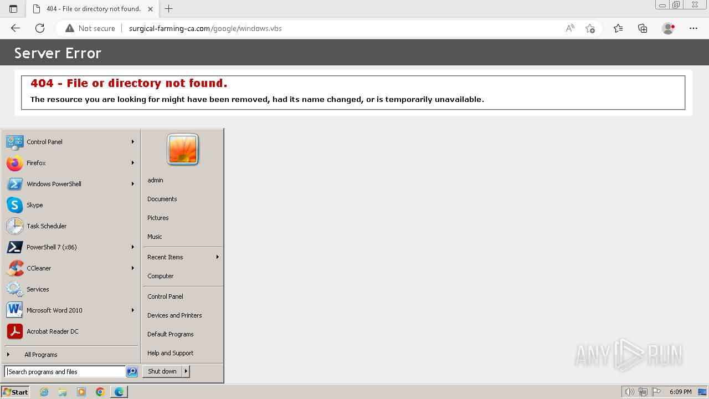This screenshot has height=399, width=709.
Task: Click the Server Error header text
Action: pos(58,53)
